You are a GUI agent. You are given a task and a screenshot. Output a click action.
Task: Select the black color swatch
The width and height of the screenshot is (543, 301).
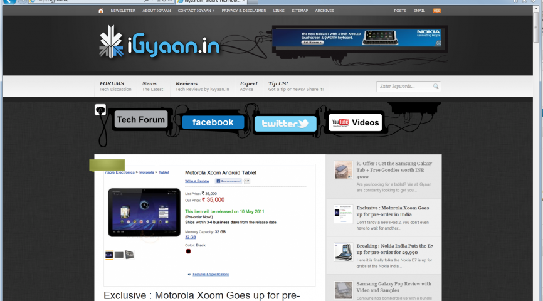[188, 251]
